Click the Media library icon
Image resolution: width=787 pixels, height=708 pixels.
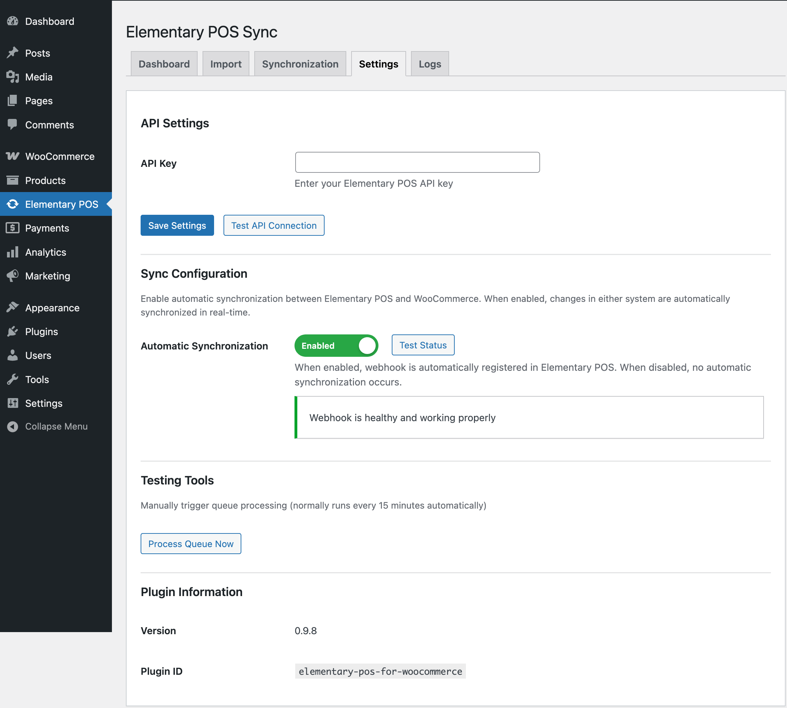click(x=13, y=77)
